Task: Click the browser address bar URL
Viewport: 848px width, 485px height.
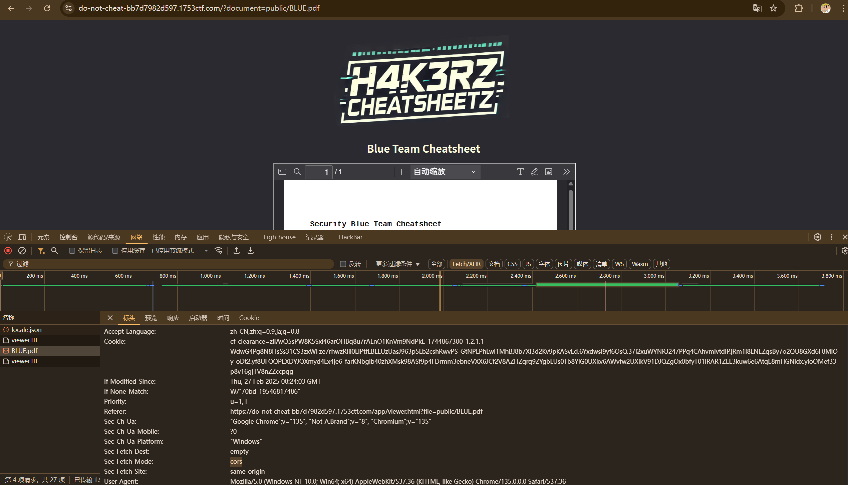Action: pos(199,8)
